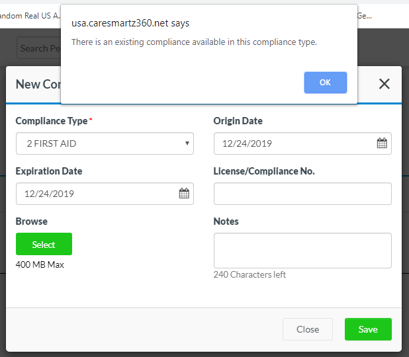Expand the Compliance Type dropdown arrow

[x=187, y=143]
